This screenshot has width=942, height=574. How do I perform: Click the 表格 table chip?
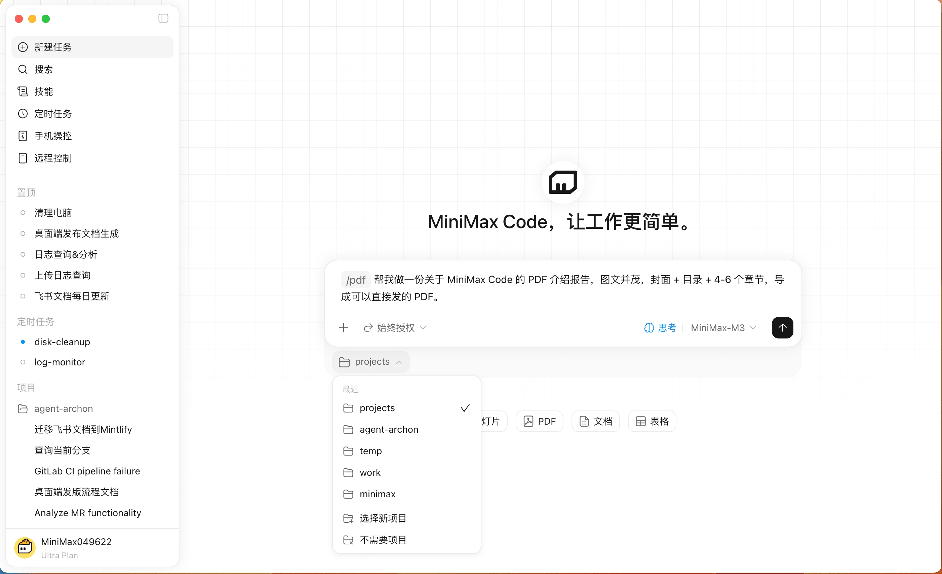(x=652, y=421)
